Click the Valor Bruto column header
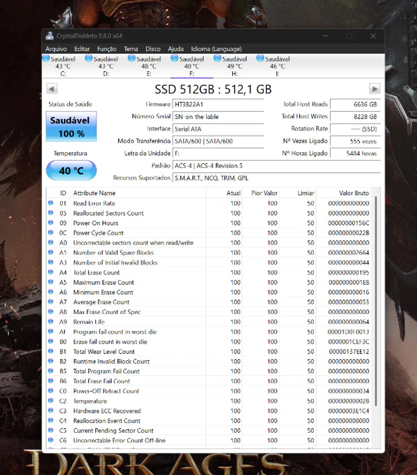The width and height of the screenshot is (417, 475). 343,193
